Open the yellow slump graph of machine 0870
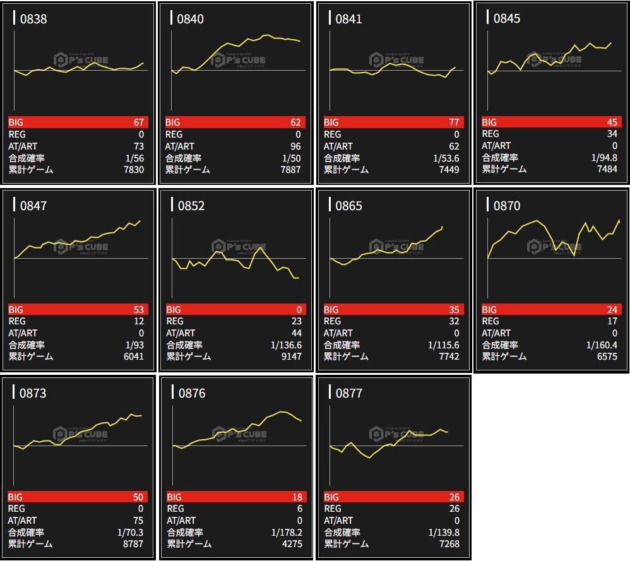 (553, 240)
